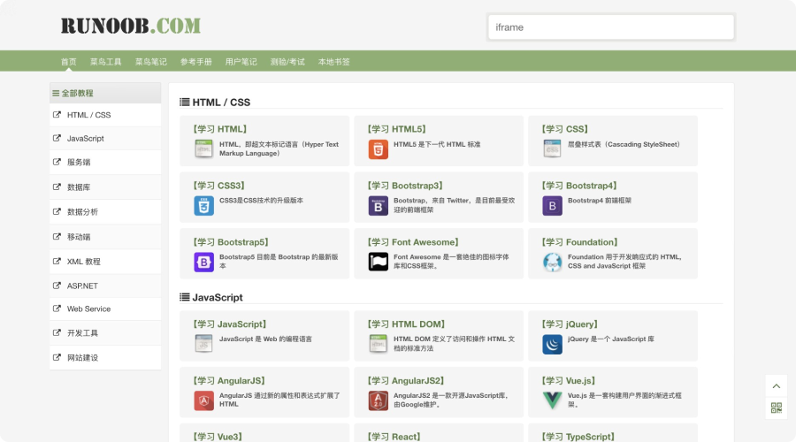Click the Foundation logo icon
The height and width of the screenshot is (442, 796).
(x=553, y=262)
